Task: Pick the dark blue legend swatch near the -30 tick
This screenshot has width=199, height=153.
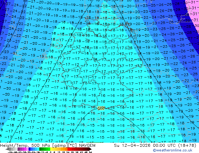Action: coord(30,149)
